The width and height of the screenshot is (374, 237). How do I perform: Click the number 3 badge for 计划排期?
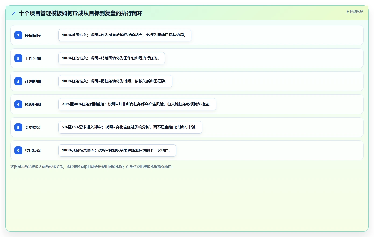pos(18,81)
